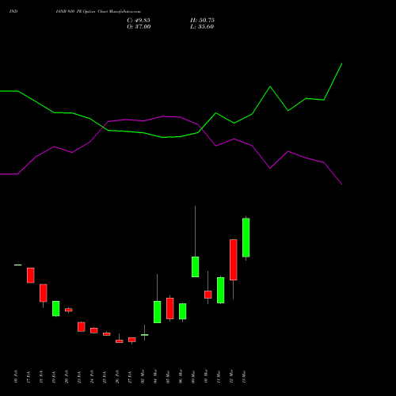
Task: Select the green candlestick for 19 Feb
Action: tap(56, 309)
